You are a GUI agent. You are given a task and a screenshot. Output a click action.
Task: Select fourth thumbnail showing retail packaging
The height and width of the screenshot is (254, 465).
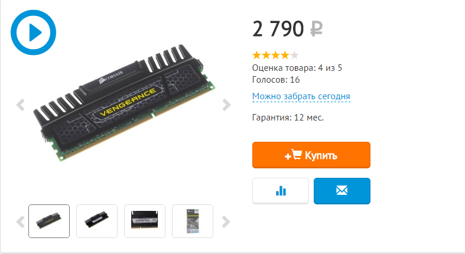pos(193,221)
